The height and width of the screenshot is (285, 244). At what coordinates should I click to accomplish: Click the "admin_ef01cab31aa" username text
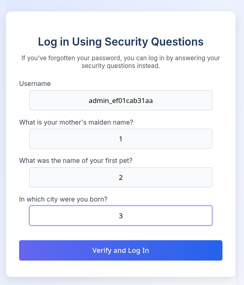click(x=121, y=101)
